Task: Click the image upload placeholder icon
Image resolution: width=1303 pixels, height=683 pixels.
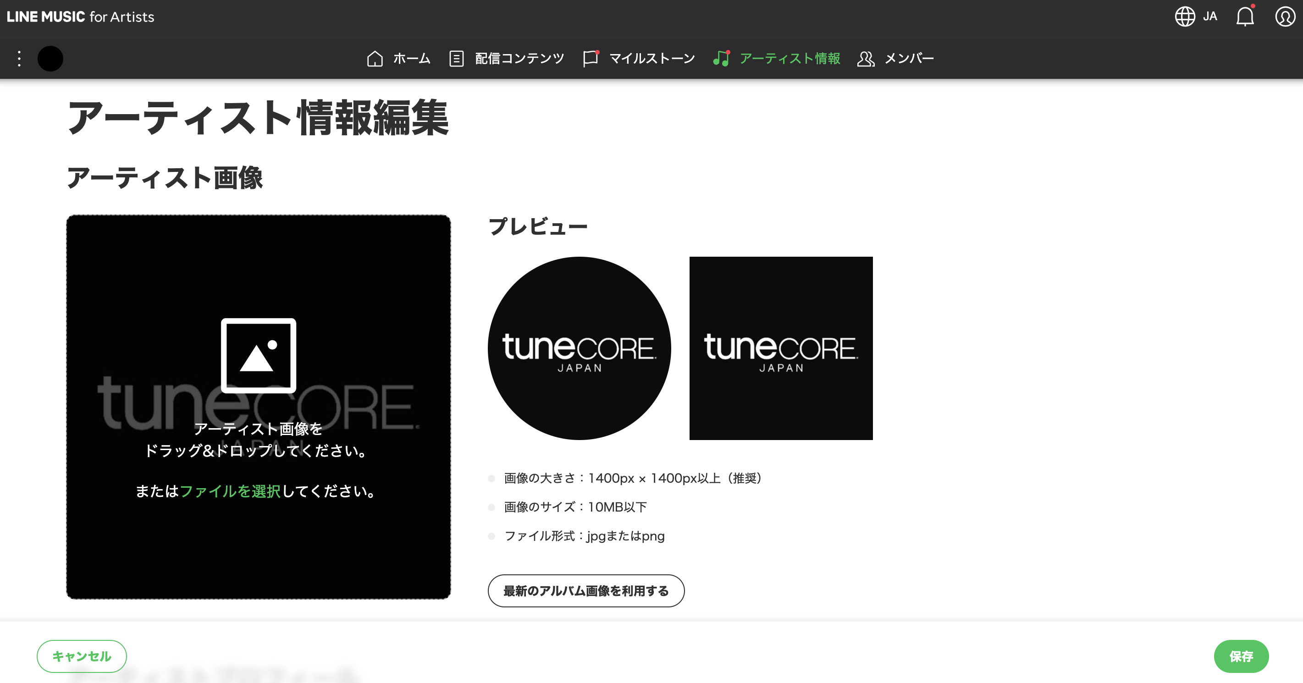Action: (x=259, y=355)
